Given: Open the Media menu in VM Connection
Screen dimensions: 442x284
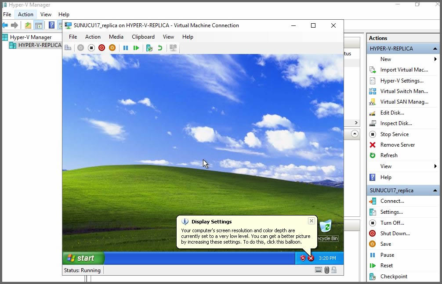Looking at the screenshot, I should point(116,37).
